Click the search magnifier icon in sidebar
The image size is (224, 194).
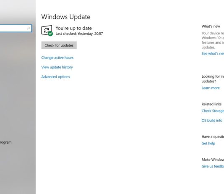pyautogui.click(x=29, y=28)
